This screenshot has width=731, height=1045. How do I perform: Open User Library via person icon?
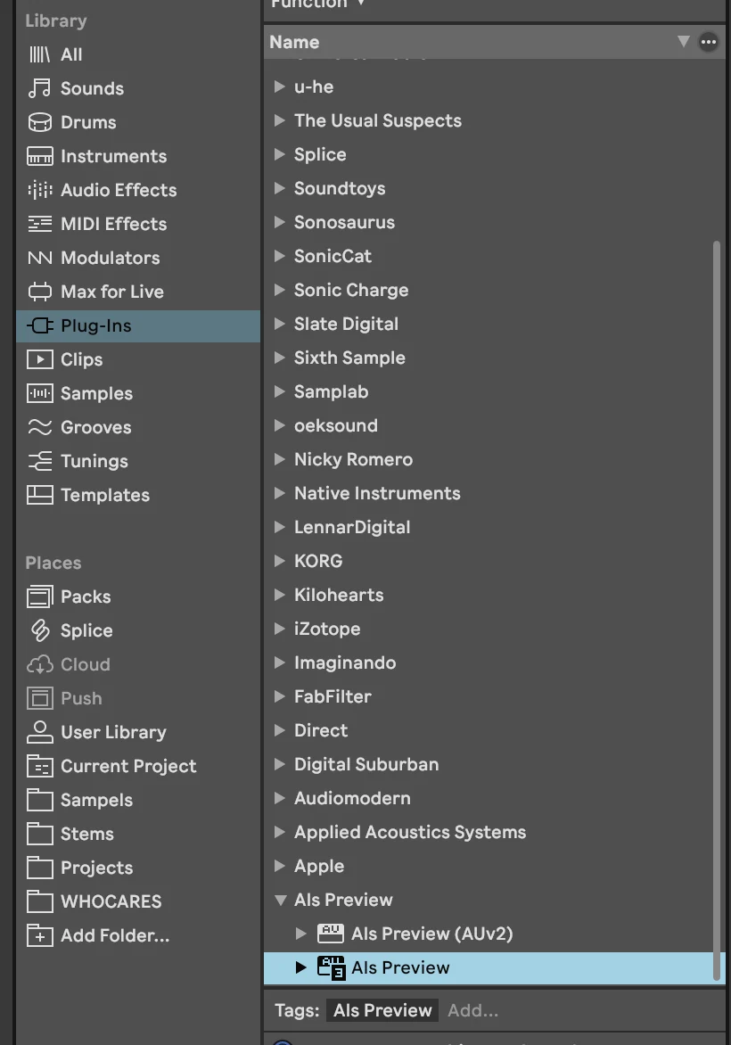point(39,732)
